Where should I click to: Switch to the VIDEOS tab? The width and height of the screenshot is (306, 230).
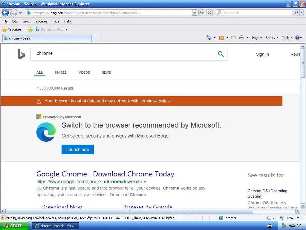pyautogui.click(x=84, y=72)
